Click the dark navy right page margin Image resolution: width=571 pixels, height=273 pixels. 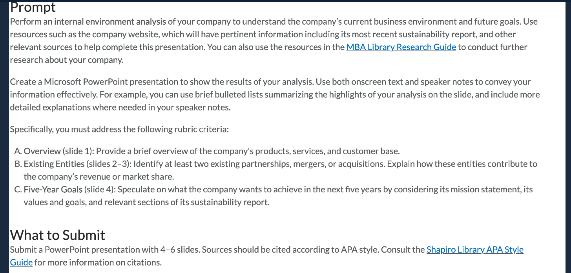(568, 137)
